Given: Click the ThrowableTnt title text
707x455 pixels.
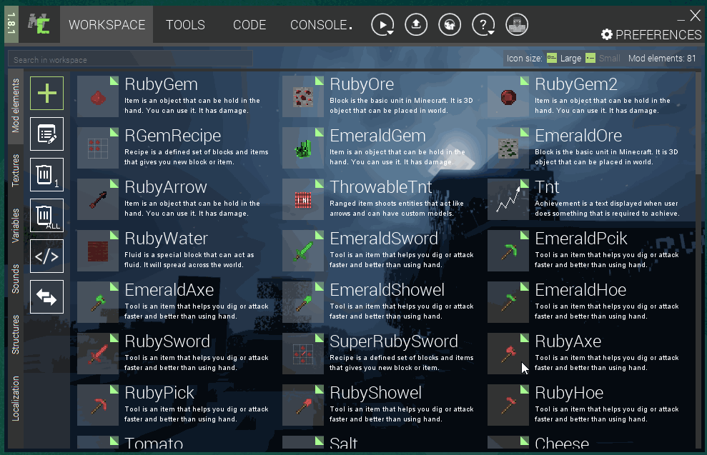Looking at the screenshot, I should [380, 187].
